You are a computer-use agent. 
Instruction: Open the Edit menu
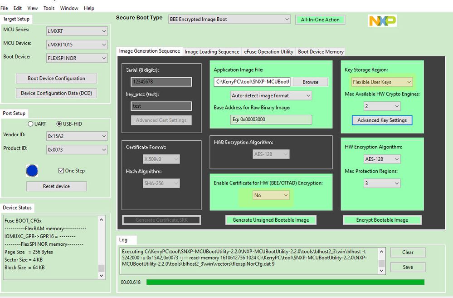click(x=17, y=8)
